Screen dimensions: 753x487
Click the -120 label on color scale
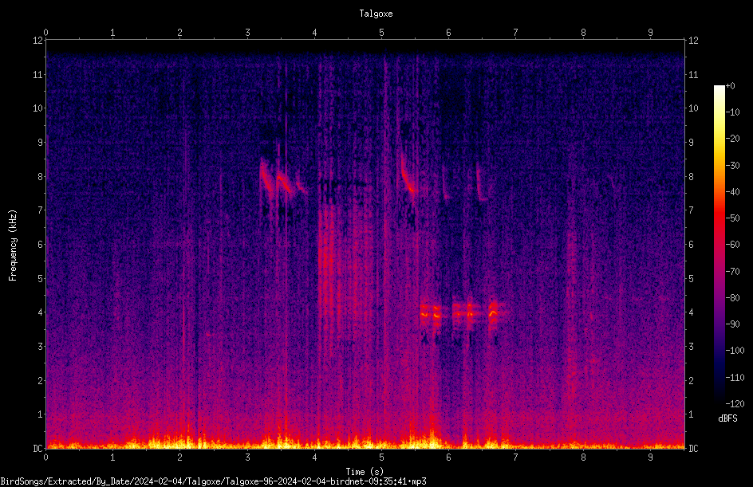735,404
